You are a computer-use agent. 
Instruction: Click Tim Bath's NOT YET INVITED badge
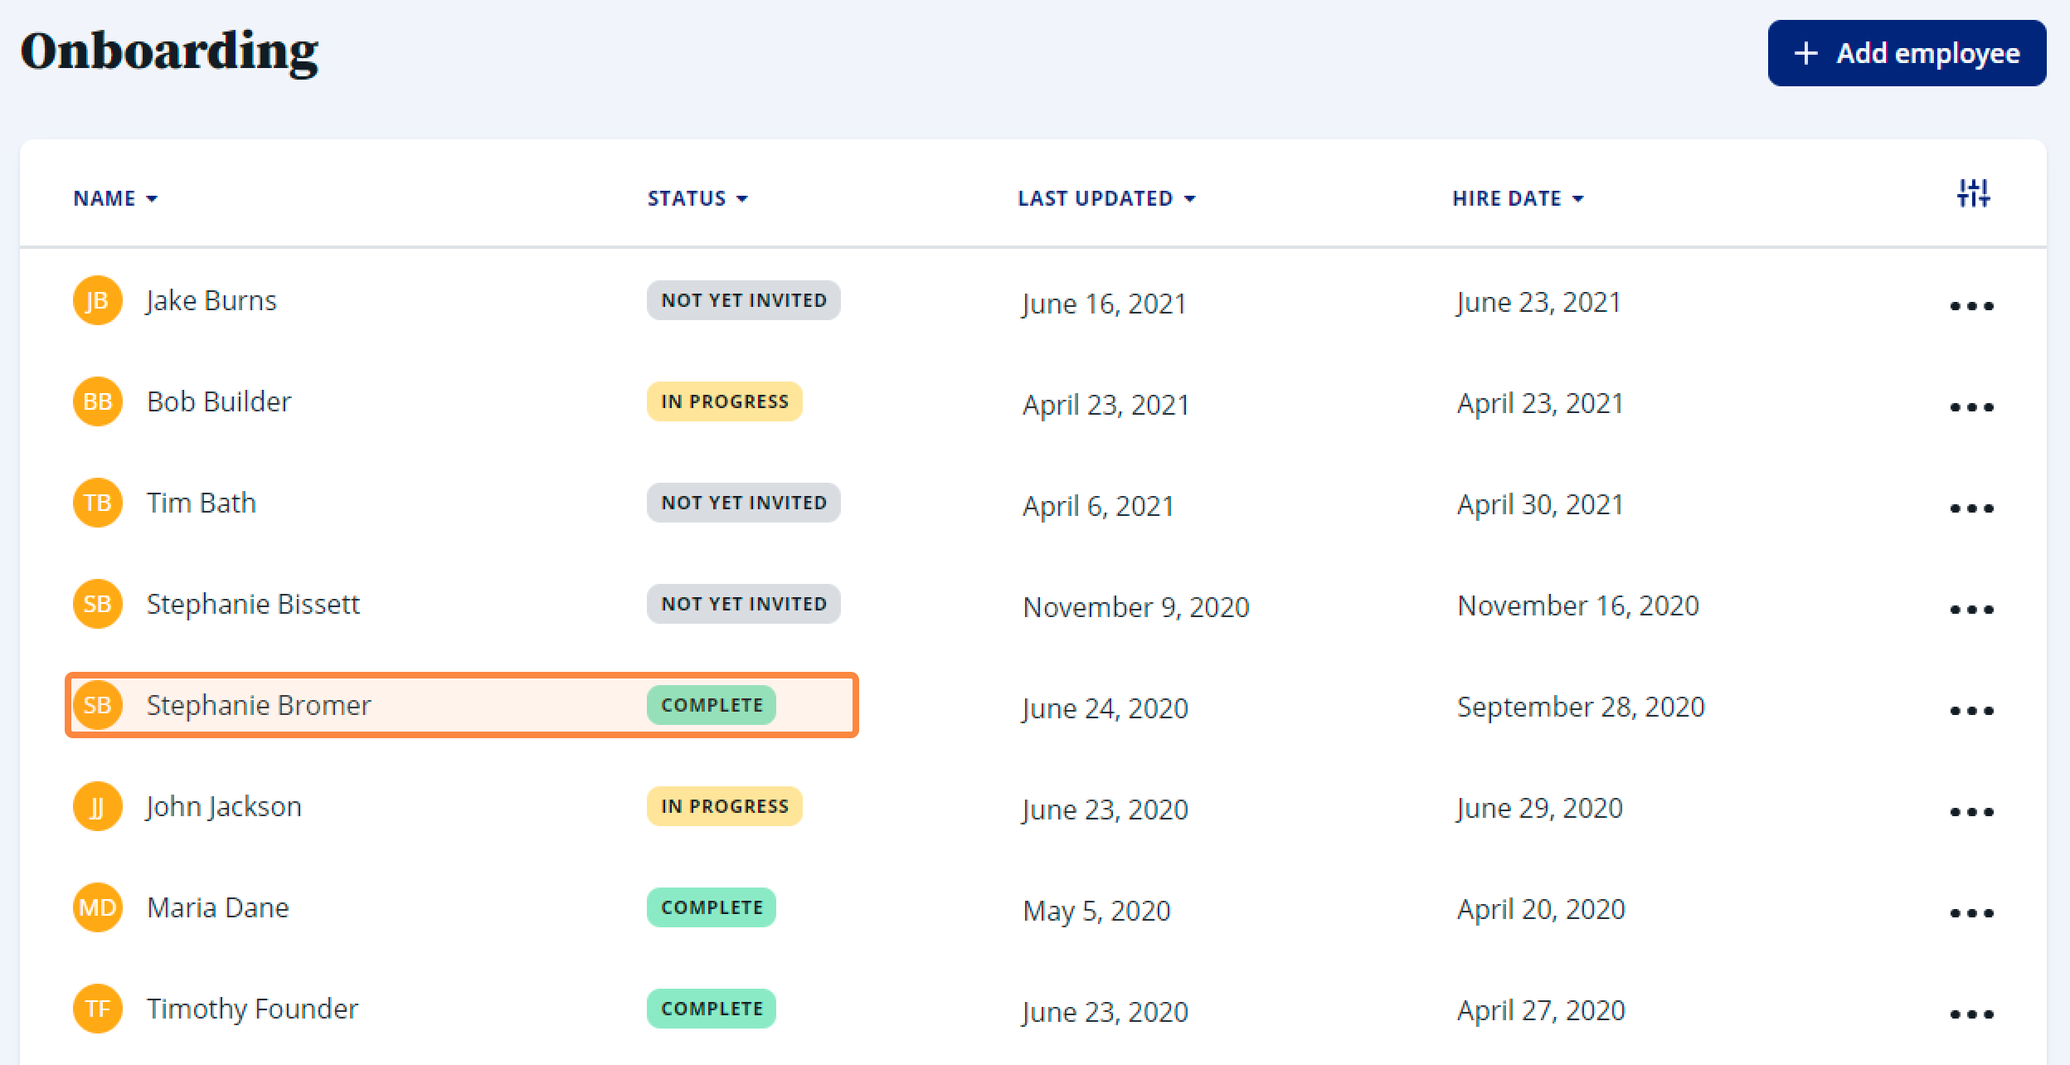pos(744,503)
